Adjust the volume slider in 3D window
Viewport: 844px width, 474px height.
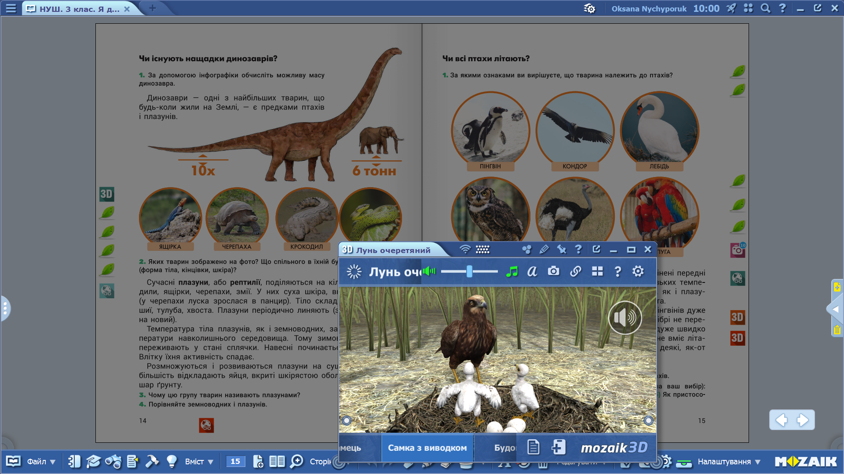[x=469, y=271]
